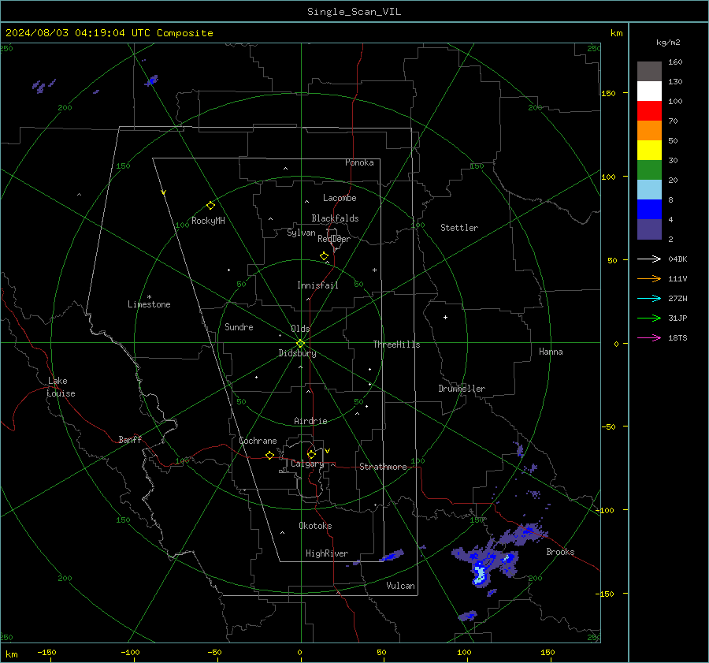709x663 pixels.
Task: Click the Lake Louise label
Action: 61,387
